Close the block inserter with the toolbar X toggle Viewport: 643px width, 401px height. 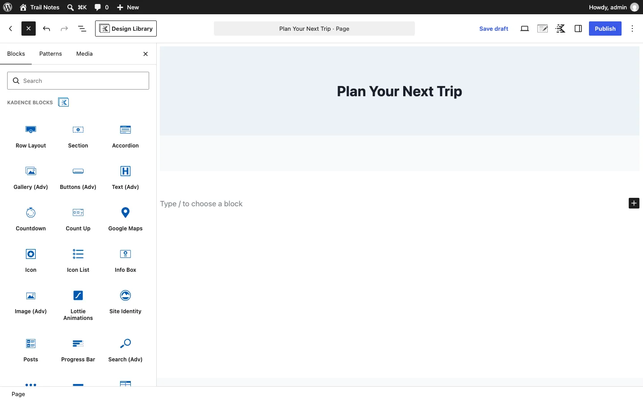[x=29, y=29]
